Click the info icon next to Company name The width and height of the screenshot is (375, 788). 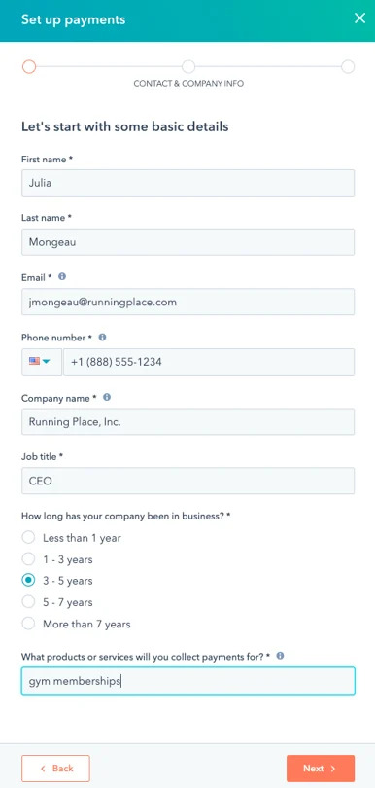coord(107,397)
